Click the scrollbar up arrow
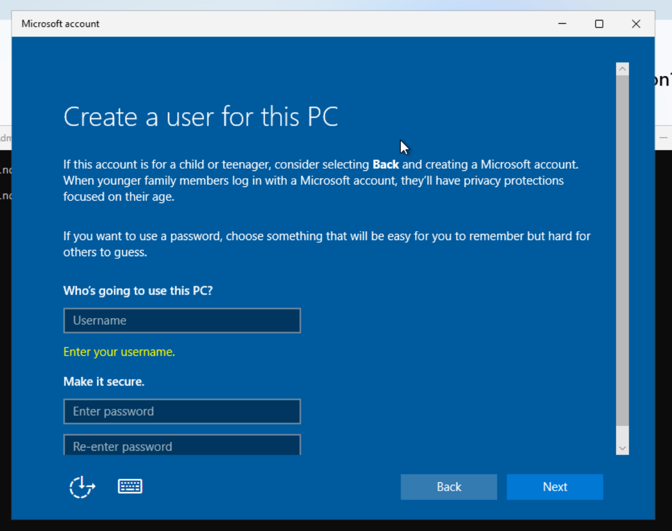The height and width of the screenshot is (531, 672). click(x=623, y=69)
